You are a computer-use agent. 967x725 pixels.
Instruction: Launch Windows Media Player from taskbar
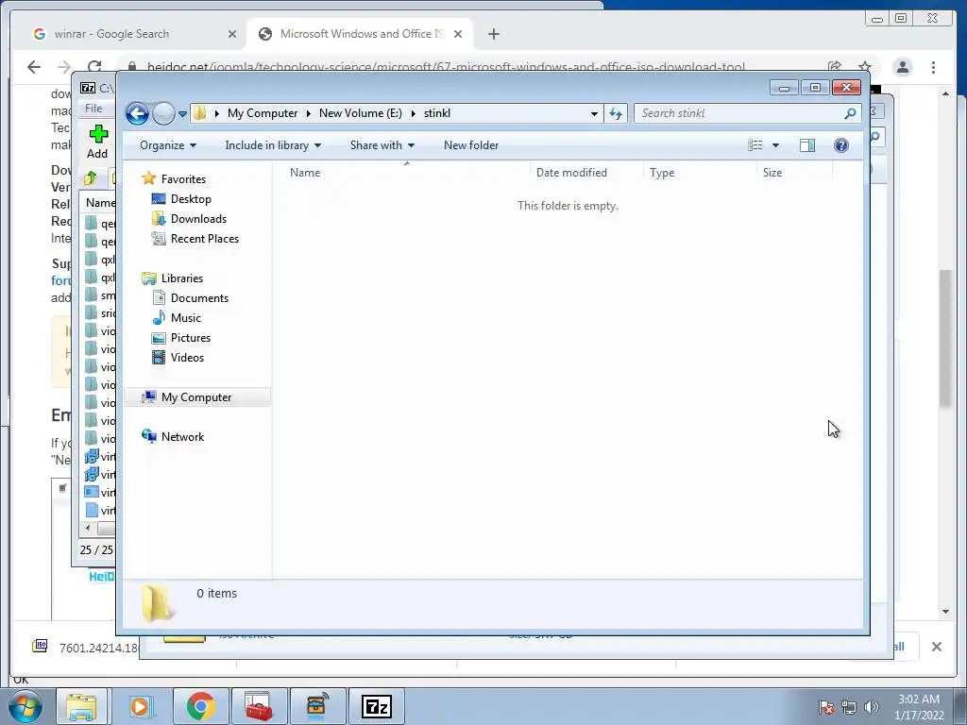click(141, 706)
